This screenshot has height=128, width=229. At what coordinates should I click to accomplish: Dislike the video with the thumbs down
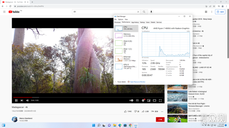137,112
